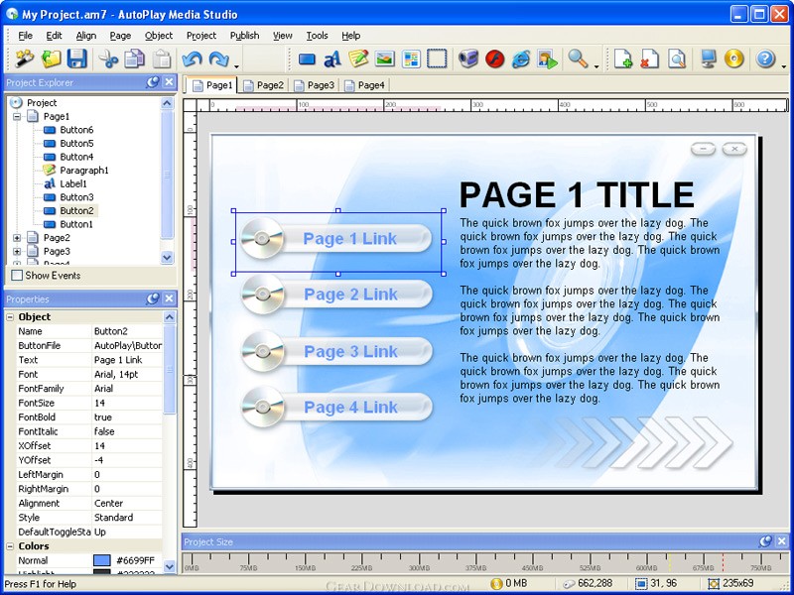Insert a Flash object from toolbar

pos(495,59)
